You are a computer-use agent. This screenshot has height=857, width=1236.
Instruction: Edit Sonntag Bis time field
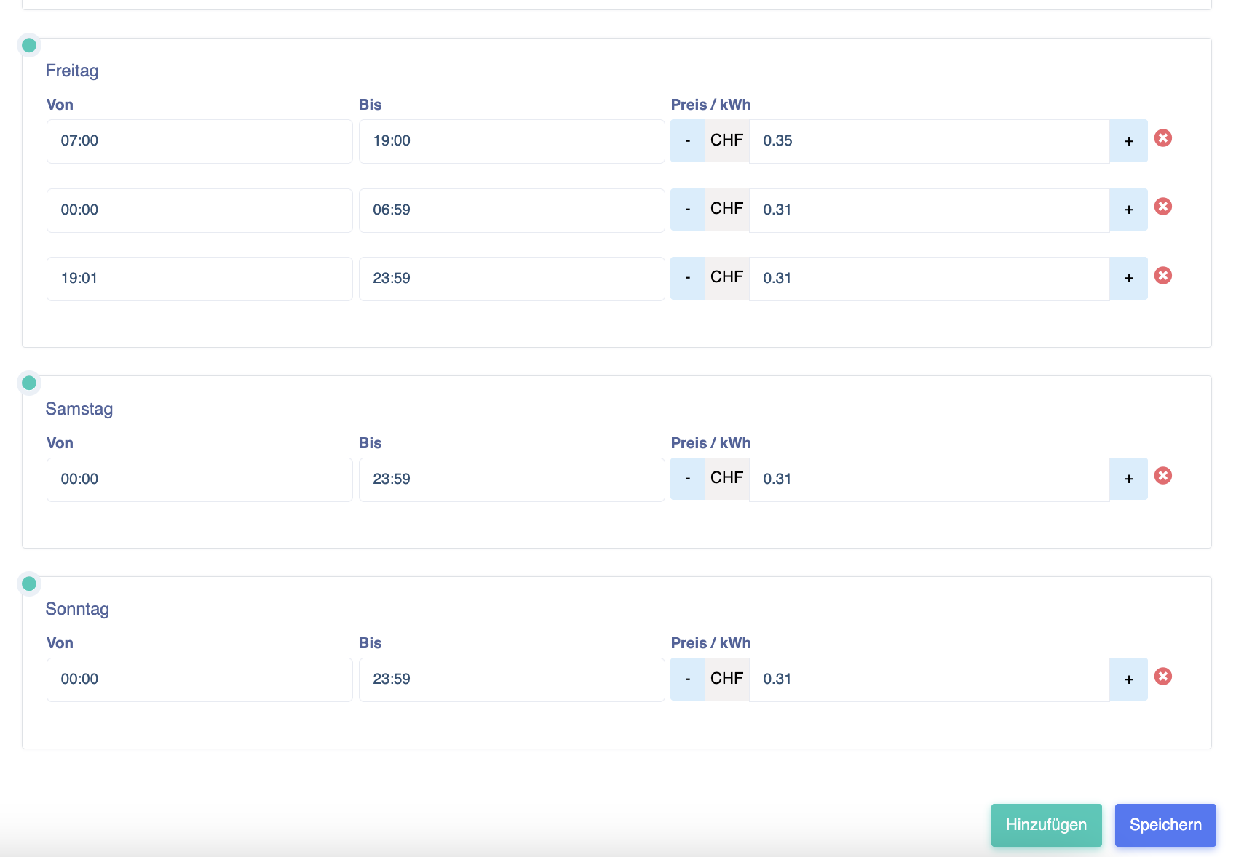512,679
